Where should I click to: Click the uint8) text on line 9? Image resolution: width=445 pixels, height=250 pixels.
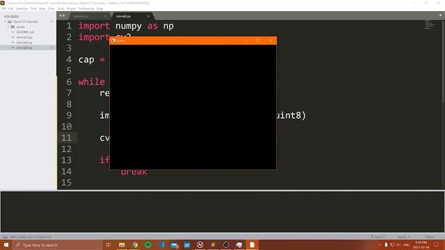point(292,115)
